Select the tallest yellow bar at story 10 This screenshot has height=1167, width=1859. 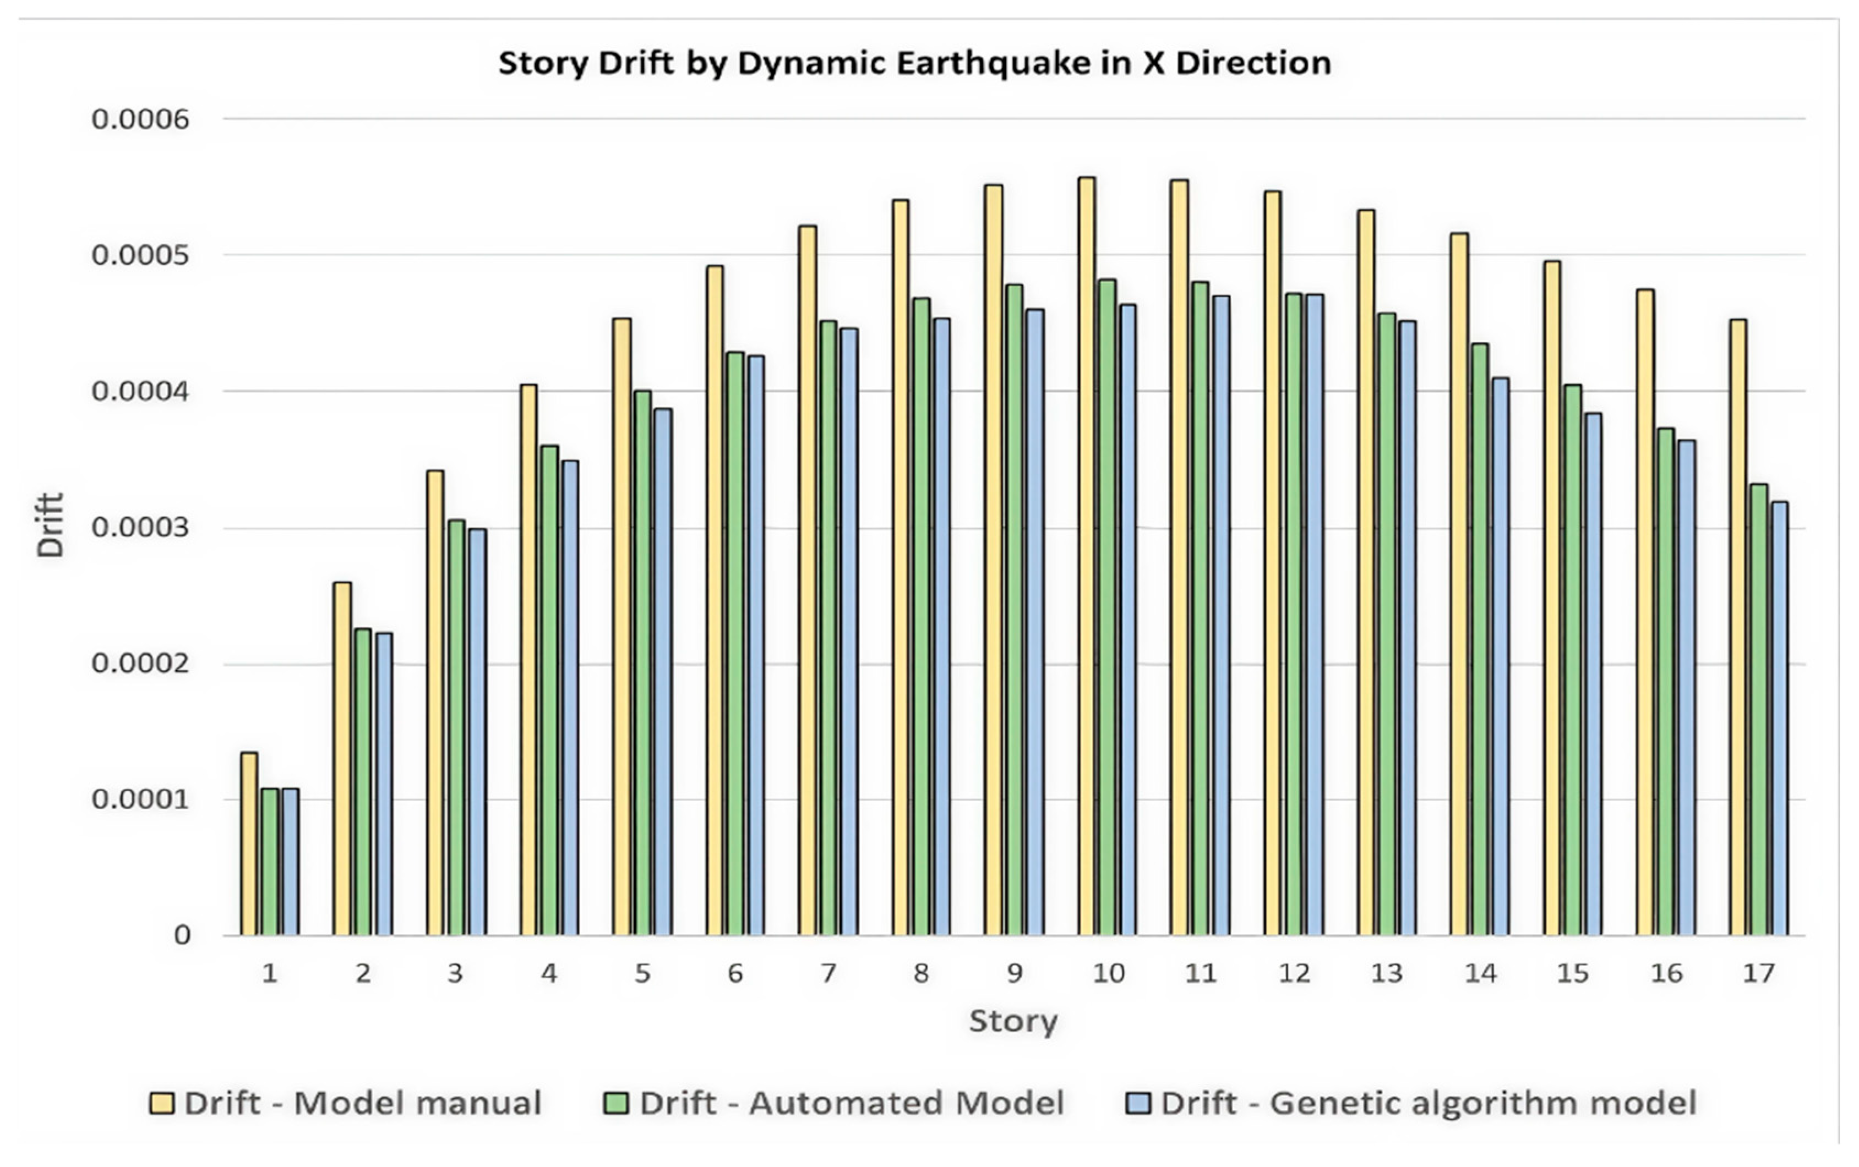pyautogui.click(x=1086, y=556)
